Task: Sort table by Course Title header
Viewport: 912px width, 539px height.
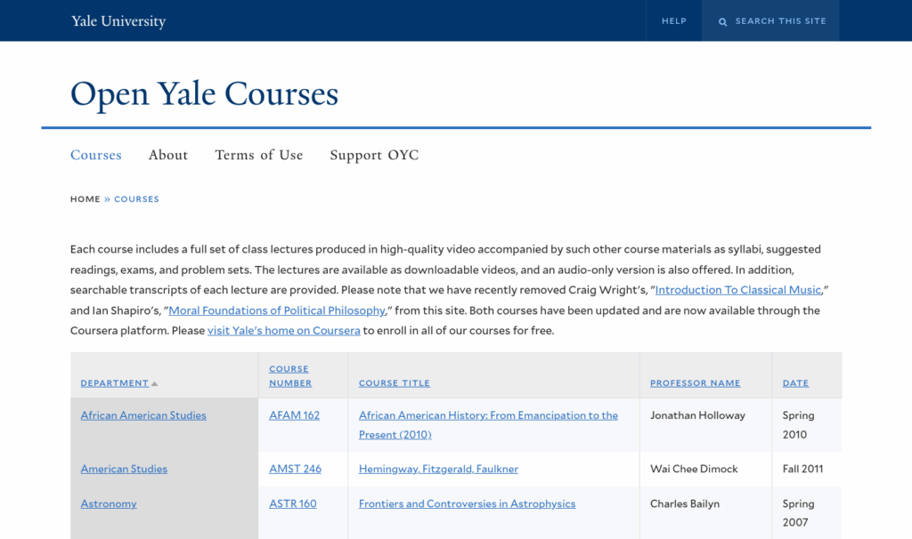Action: click(x=394, y=383)
